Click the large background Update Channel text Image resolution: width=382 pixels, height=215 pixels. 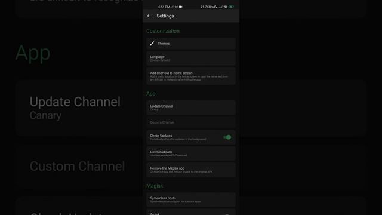75,102
